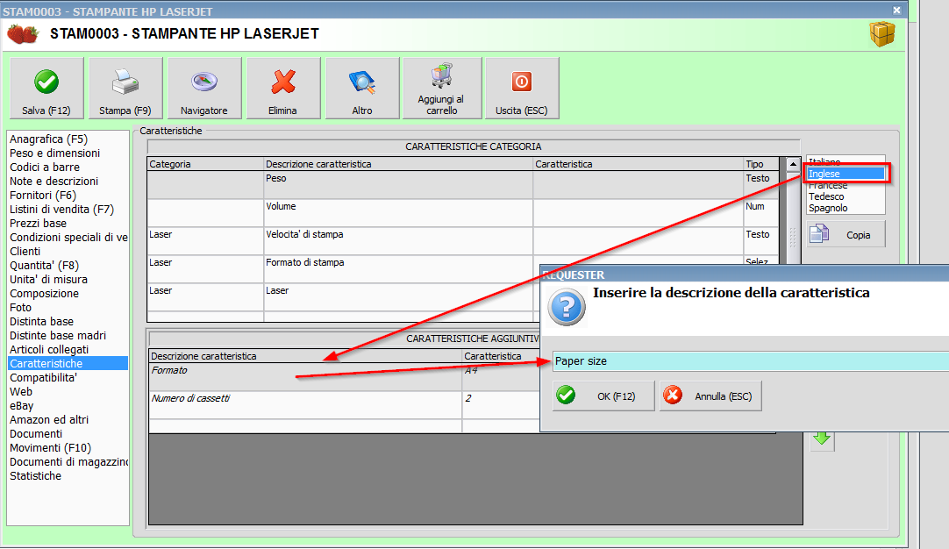The width and height of the screenshot is (949, 549).
Task: Click the Paper size description field
Action: 751,361
